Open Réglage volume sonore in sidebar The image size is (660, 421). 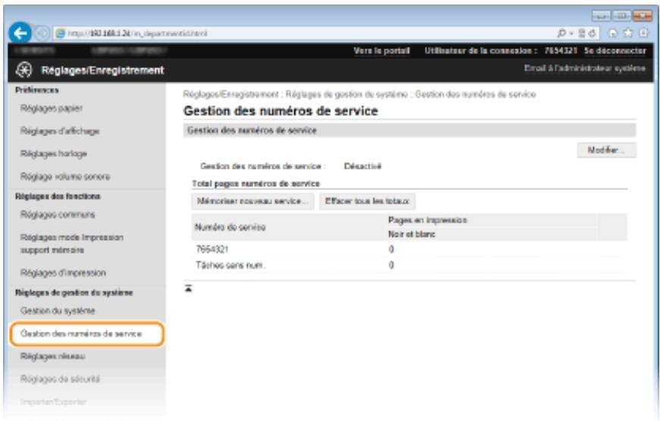coord(65,176)
